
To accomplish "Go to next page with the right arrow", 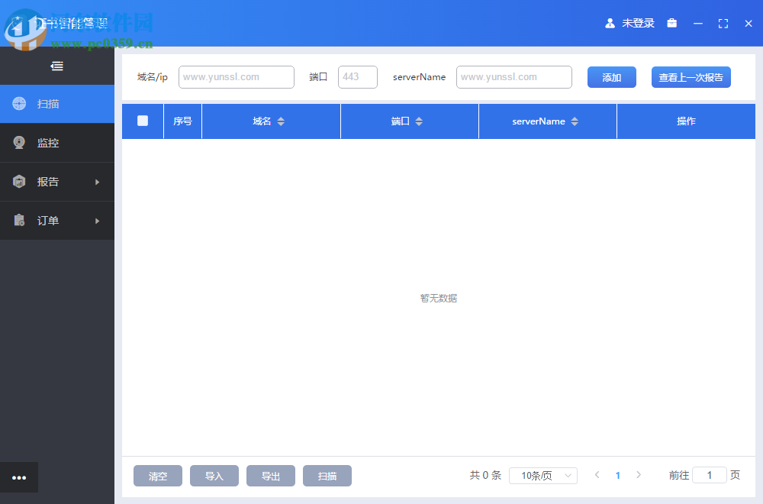I will 639,475.
